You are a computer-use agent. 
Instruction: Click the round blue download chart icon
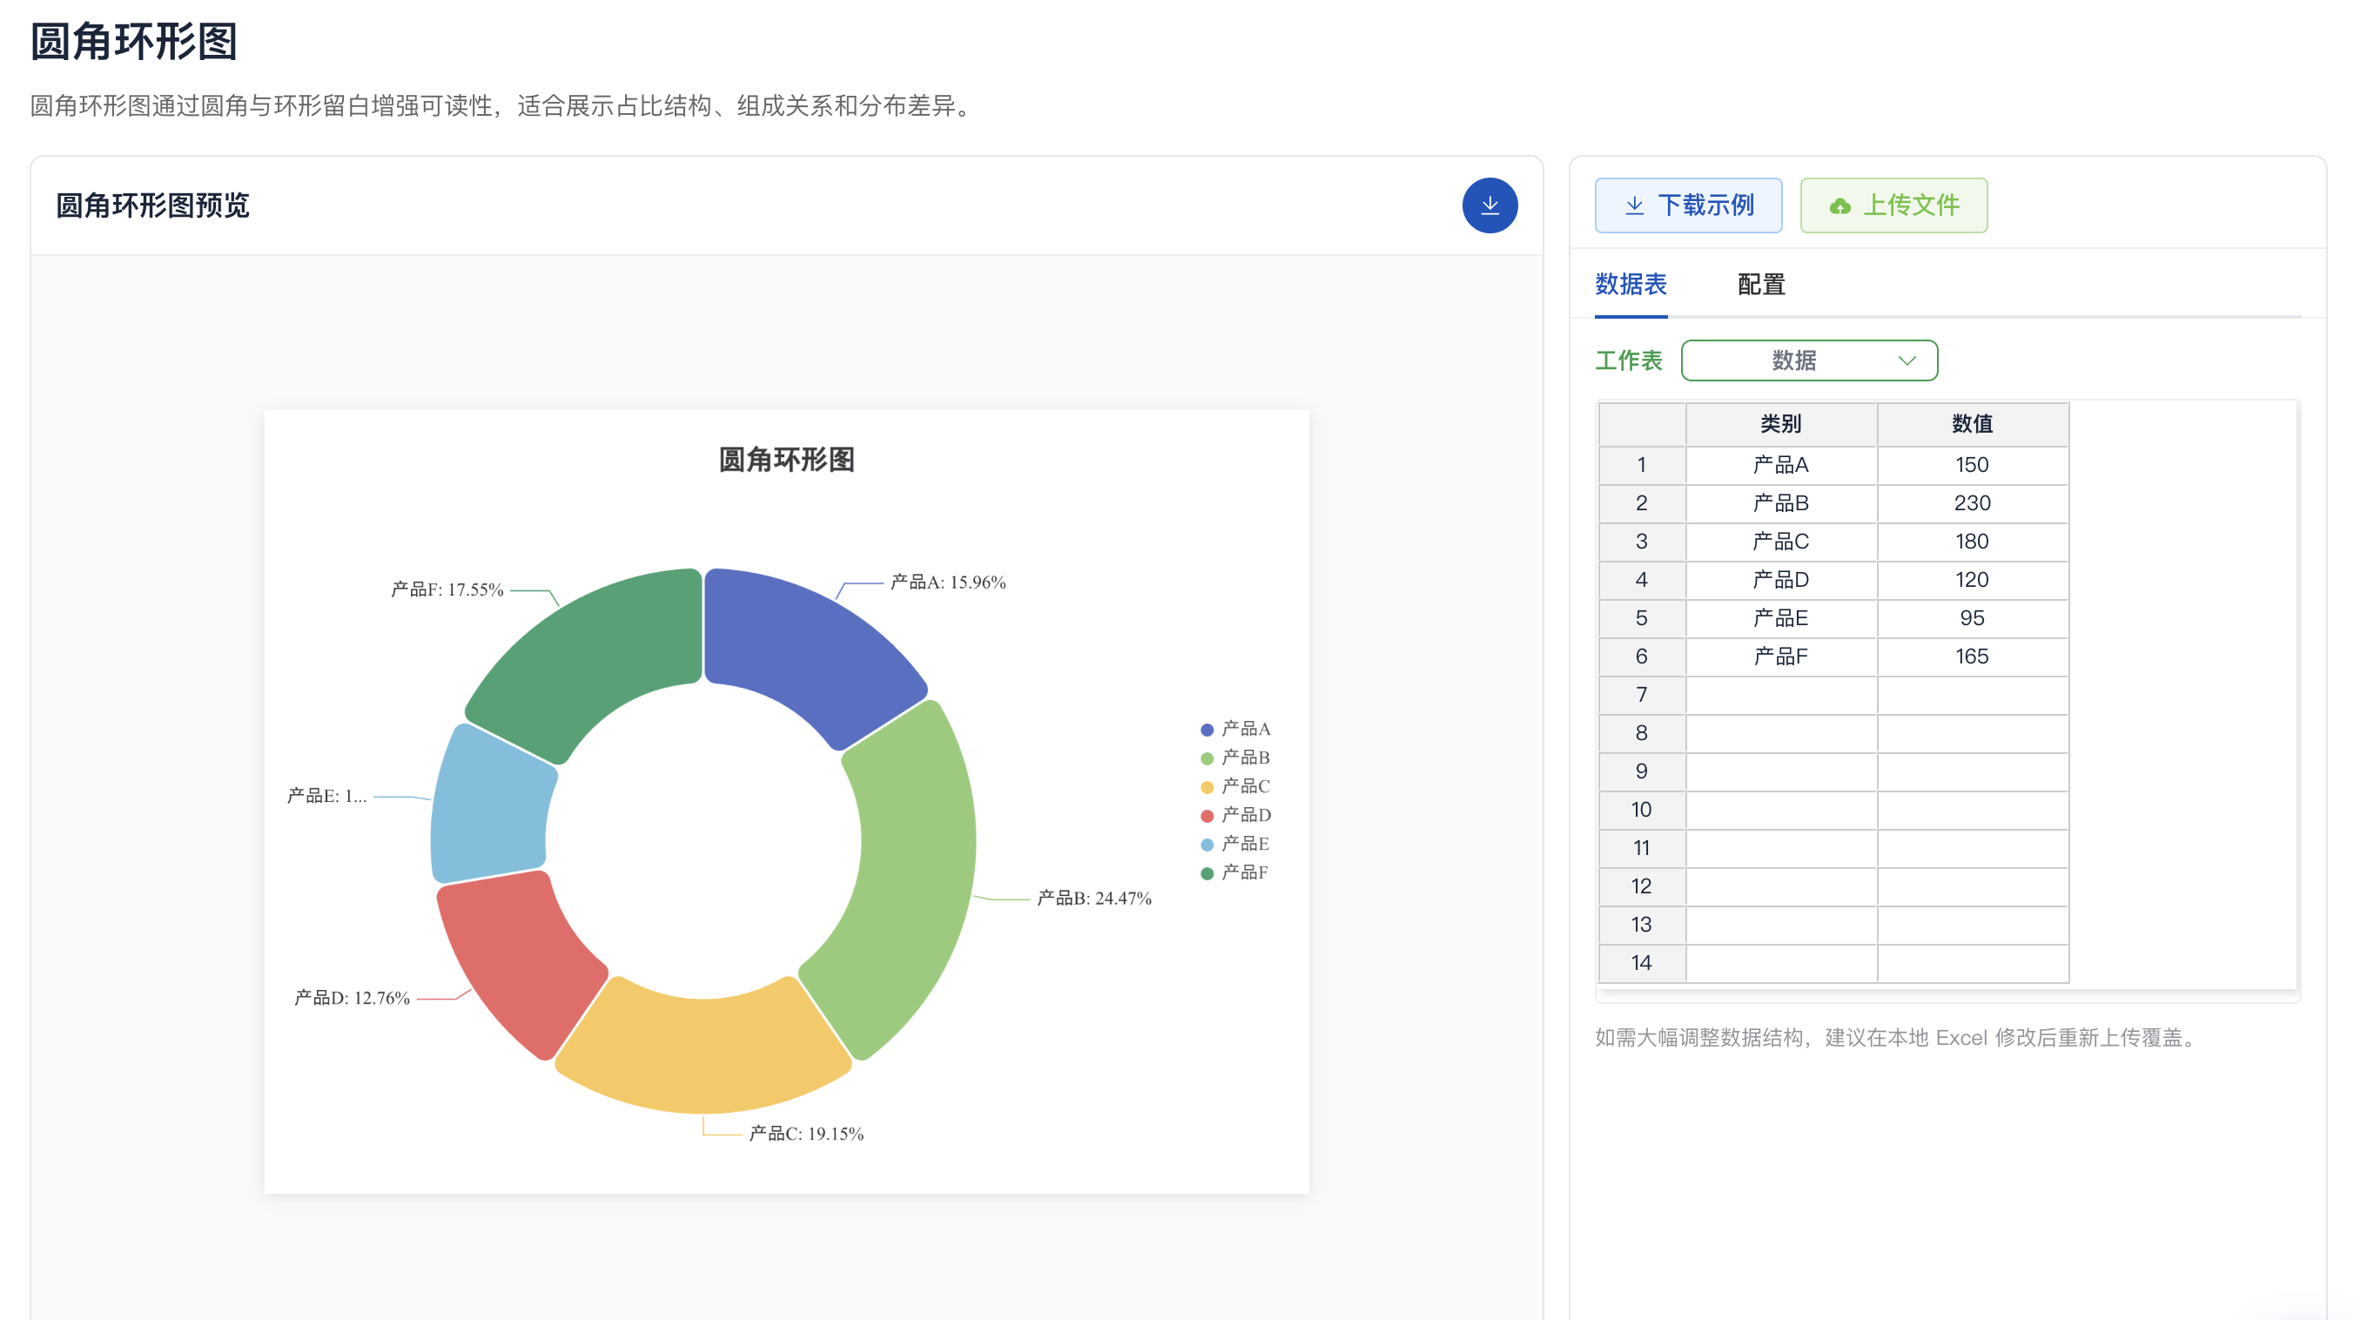1490,205
